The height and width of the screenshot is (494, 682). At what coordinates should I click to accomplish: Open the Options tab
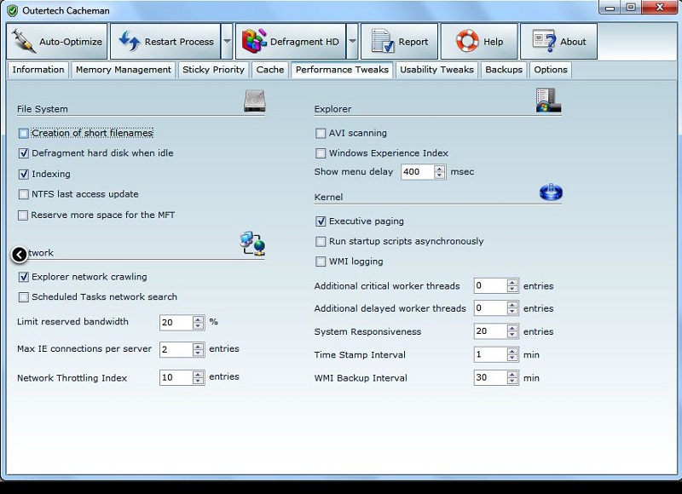(550, 70)
